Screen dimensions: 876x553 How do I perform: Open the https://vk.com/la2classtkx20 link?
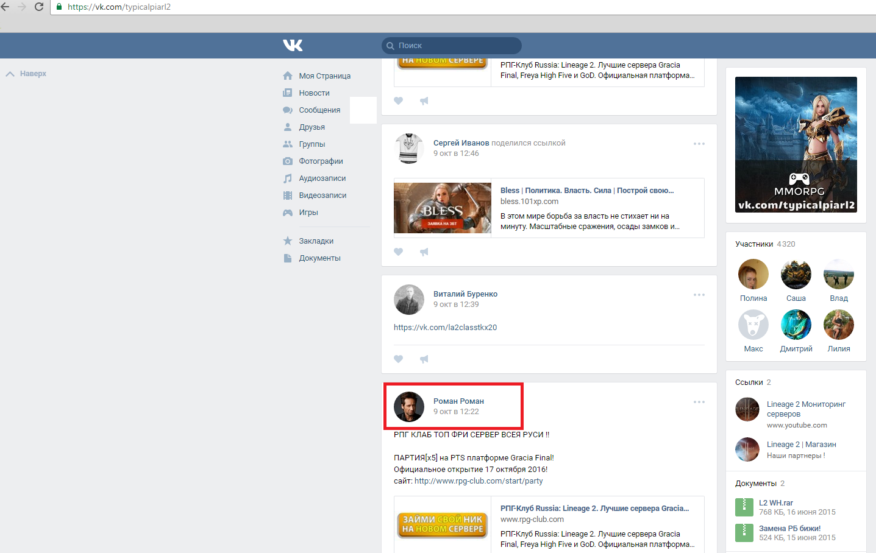446,328
